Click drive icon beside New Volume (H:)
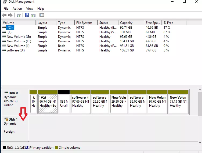 (x=4, y=41)
